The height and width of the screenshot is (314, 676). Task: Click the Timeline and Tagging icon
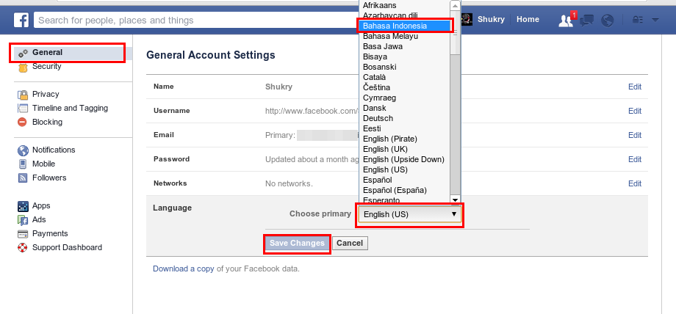(x=23, y=108)
